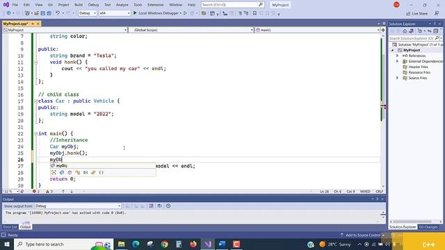Click the Save All toolbar icon
Screen dimensions: 445x250
49,13
